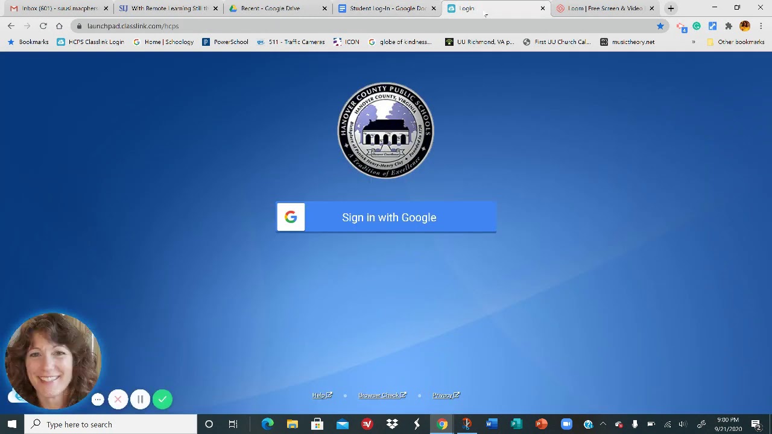This screenshot has height=434, width=772.
Task: Switch to Student Log-In Google Docs tab
Action: (388, 8)
